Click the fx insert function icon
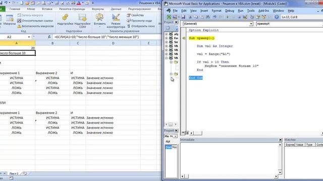The image size is (323, 181). (x=49, y=37)
